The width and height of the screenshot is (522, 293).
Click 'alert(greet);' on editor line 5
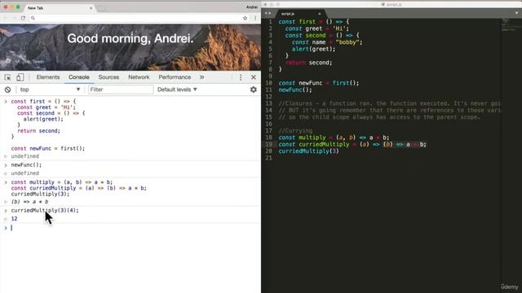(313, 49)
